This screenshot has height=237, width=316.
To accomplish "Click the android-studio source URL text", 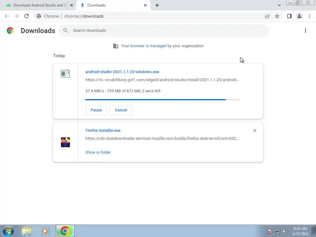I will click(x=162, y=80).
